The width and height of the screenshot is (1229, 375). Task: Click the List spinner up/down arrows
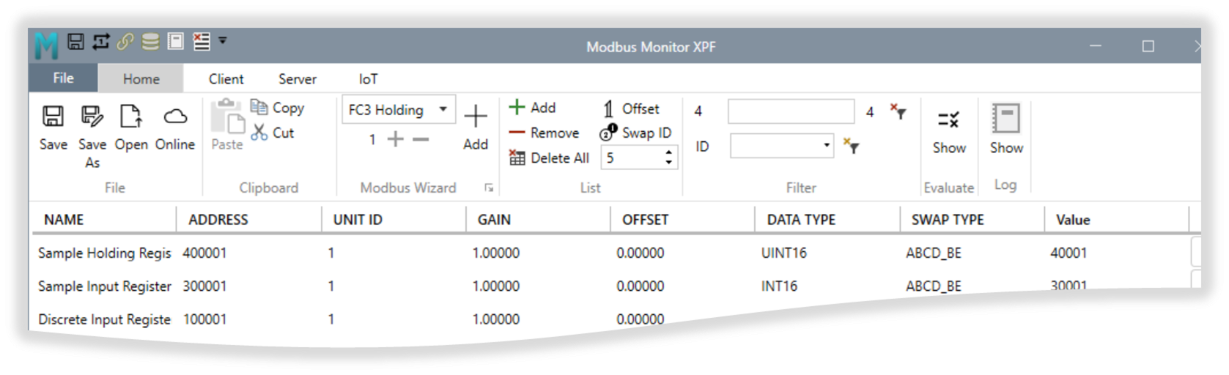pos(668,157)
